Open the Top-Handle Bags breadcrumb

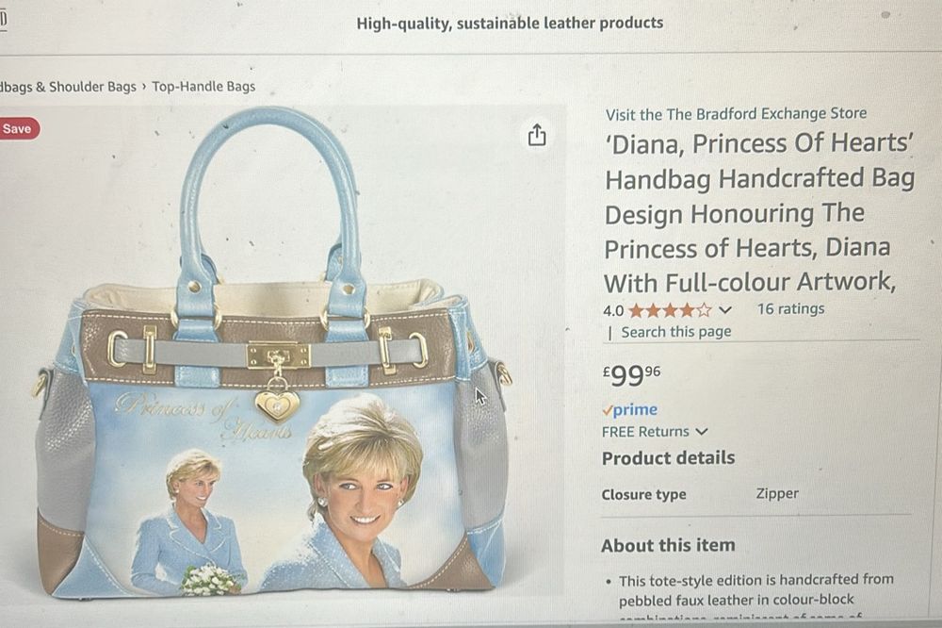[x=203, y=87]
